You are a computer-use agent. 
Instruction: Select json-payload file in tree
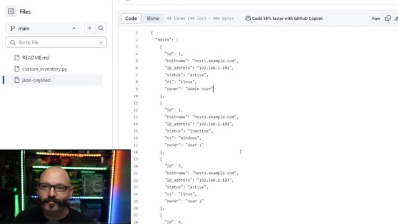[x=54, y=80]
